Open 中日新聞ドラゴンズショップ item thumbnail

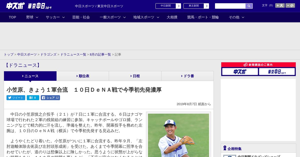(x=230, y=156)
